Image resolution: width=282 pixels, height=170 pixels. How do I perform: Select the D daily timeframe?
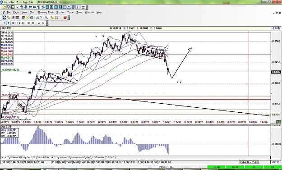click(x=33, y=23)
